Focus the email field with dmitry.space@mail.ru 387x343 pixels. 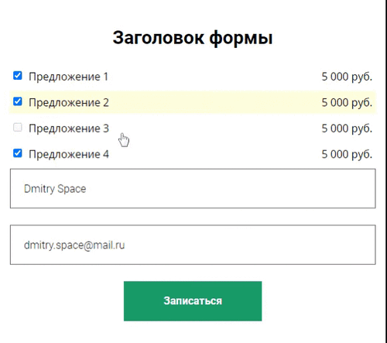pyautogui.click(x=193, y=245)
